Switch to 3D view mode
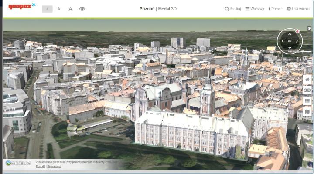 point(307,90)
